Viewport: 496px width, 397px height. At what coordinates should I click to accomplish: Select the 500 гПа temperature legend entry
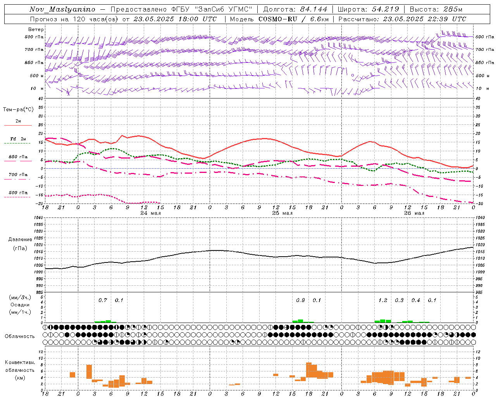[x=18, y=193]
